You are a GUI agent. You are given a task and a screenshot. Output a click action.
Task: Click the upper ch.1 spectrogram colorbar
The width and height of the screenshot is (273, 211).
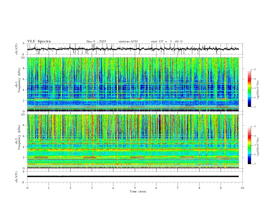(249, 88)
